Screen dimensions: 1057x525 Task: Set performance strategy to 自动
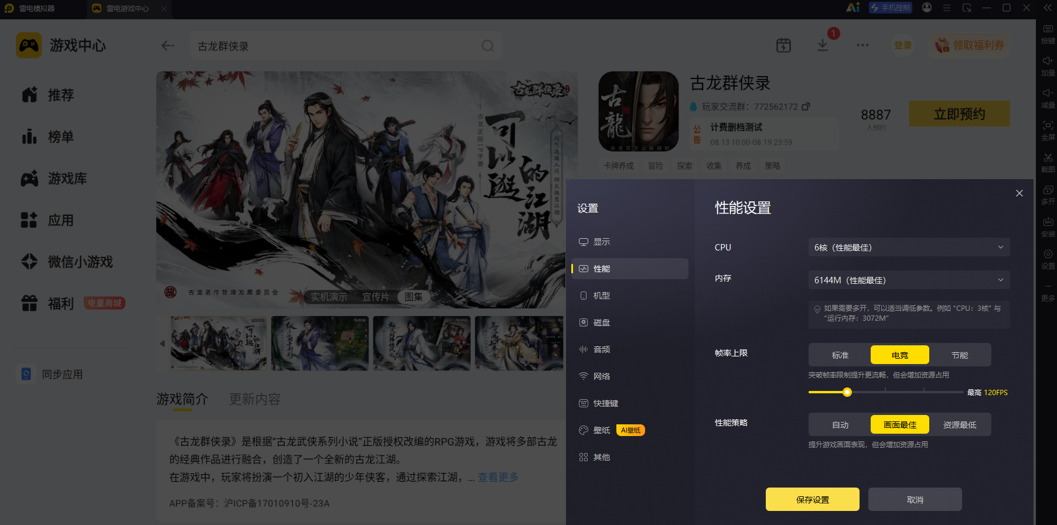pos(840,425)
